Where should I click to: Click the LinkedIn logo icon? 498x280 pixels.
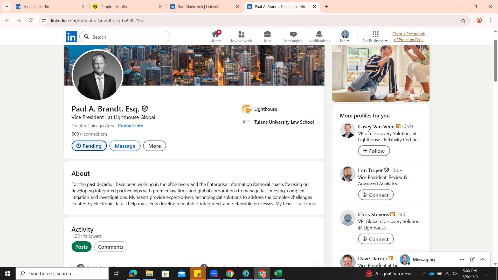[x=71, y=37]
